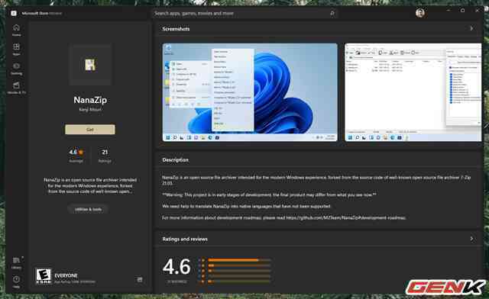Click the translation help sentence in description
This screenshot has height=299, width=489.
click(246, 206)
